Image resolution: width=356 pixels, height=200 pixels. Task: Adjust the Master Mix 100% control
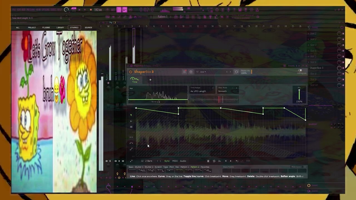tap(246, 72)
